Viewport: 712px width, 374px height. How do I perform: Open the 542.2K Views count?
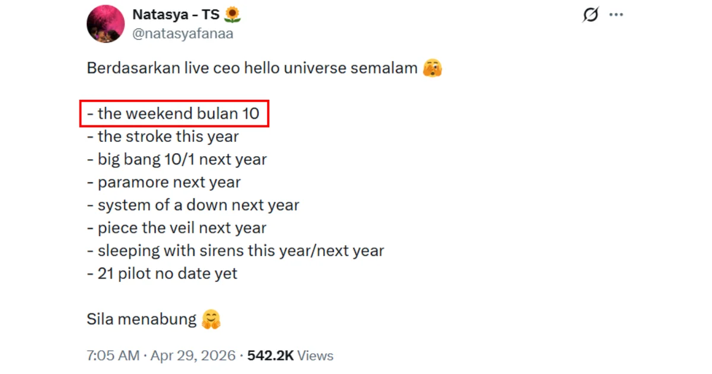click(x=290, y=356)
